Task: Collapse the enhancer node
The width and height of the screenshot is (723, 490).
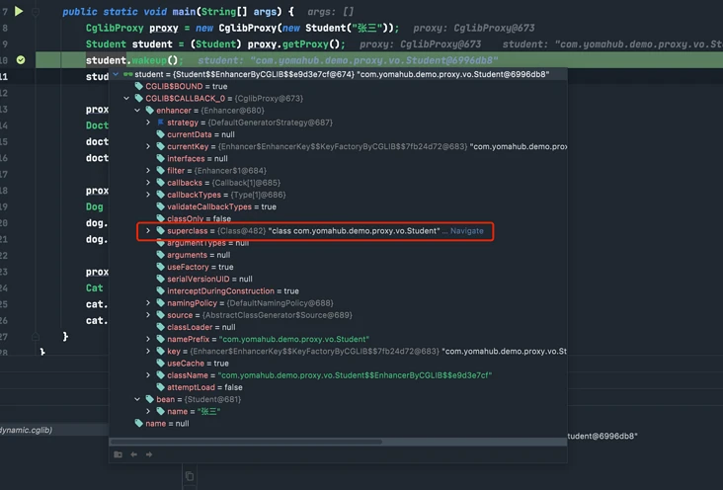Action: coord(137,111)
